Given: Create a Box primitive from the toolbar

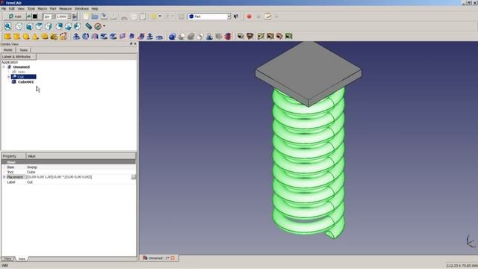Looking at the screenshot, I should coord(7,37).
